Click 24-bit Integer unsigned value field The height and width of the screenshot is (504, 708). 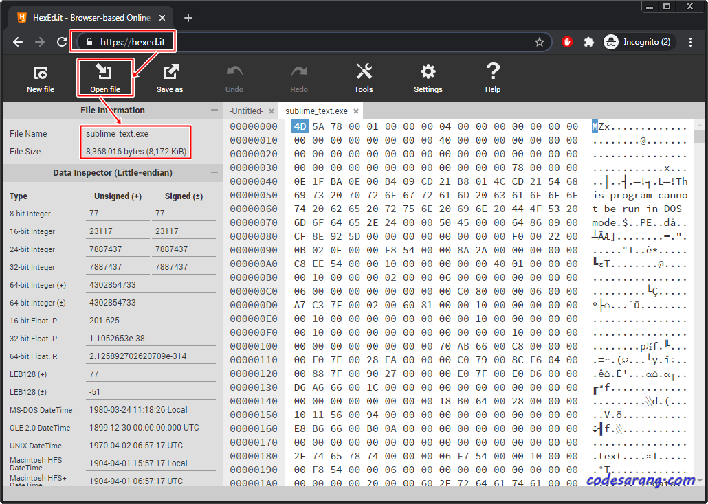118,249
